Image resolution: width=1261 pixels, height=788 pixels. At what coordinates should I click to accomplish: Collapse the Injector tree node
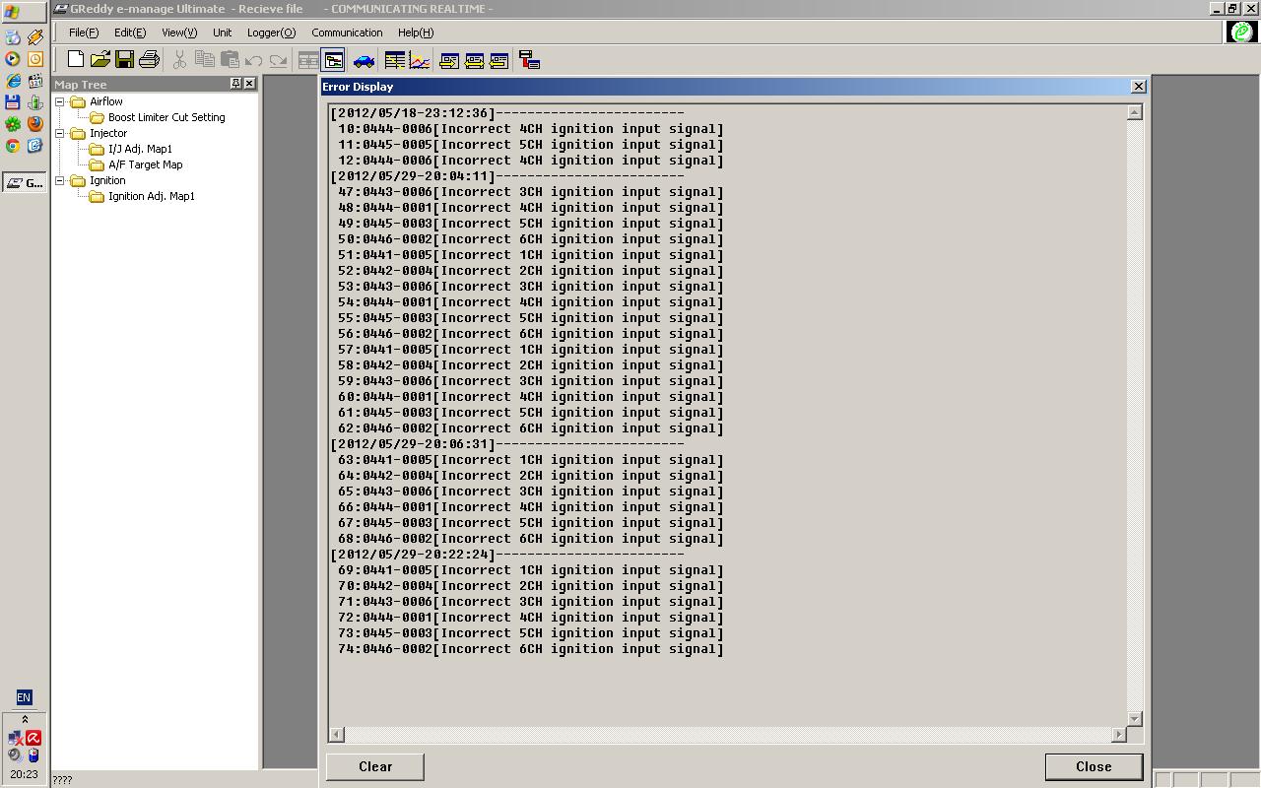pos(60,133)
